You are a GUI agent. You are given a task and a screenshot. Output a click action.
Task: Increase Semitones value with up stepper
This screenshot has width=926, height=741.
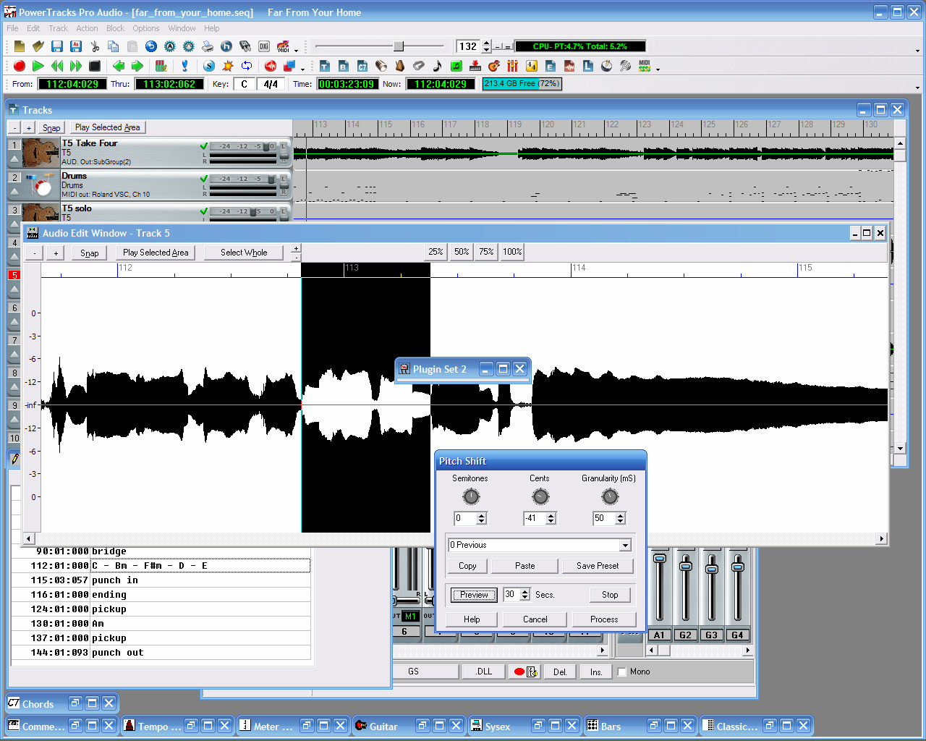482,515
